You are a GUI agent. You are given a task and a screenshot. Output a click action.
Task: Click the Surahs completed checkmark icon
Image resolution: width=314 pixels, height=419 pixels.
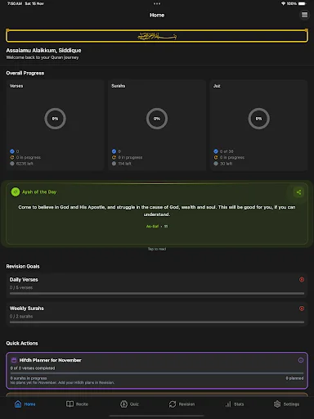tap(114, 151)
